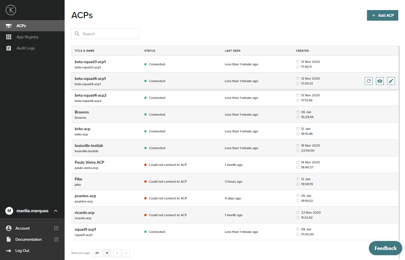Select the ricardo-acp row title
The height and width of the screenshot is (260, 405).
coord(84,213)
